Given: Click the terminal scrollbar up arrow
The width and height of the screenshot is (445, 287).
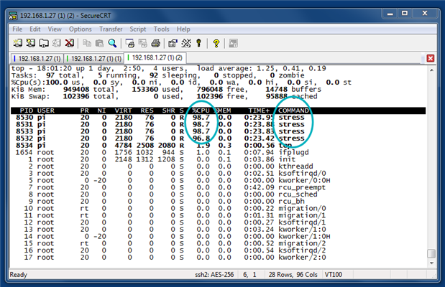Looking at the screenshot, I should click(x=431, y=70).
